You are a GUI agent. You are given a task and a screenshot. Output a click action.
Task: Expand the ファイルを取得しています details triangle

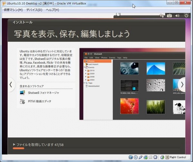click(14, 144)
